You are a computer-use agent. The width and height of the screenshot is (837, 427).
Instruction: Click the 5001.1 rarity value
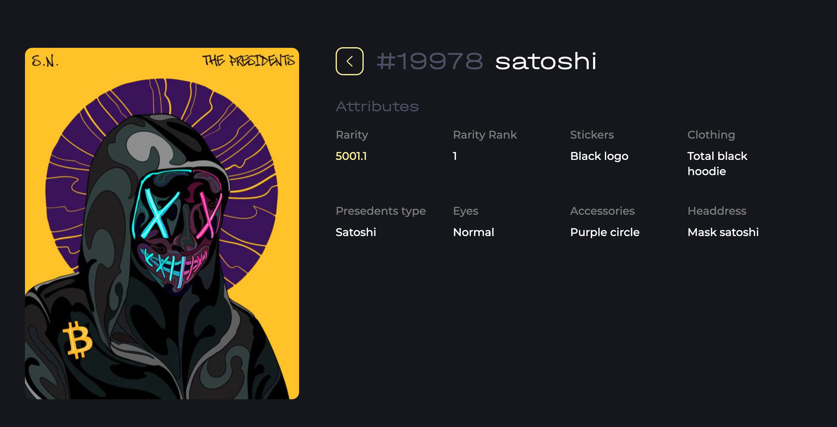pos(351,156)
